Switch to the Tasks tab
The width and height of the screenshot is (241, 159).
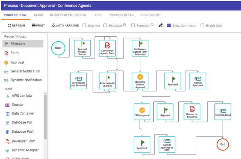pyautogui.click(x=38, y=15)
